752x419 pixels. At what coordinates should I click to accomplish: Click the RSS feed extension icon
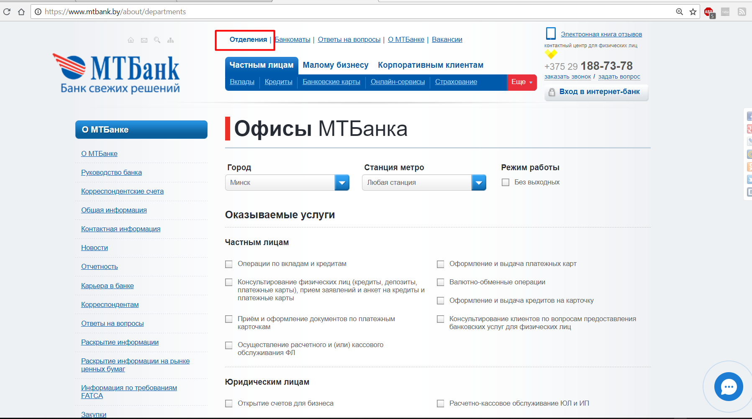[x=742, y=12]
